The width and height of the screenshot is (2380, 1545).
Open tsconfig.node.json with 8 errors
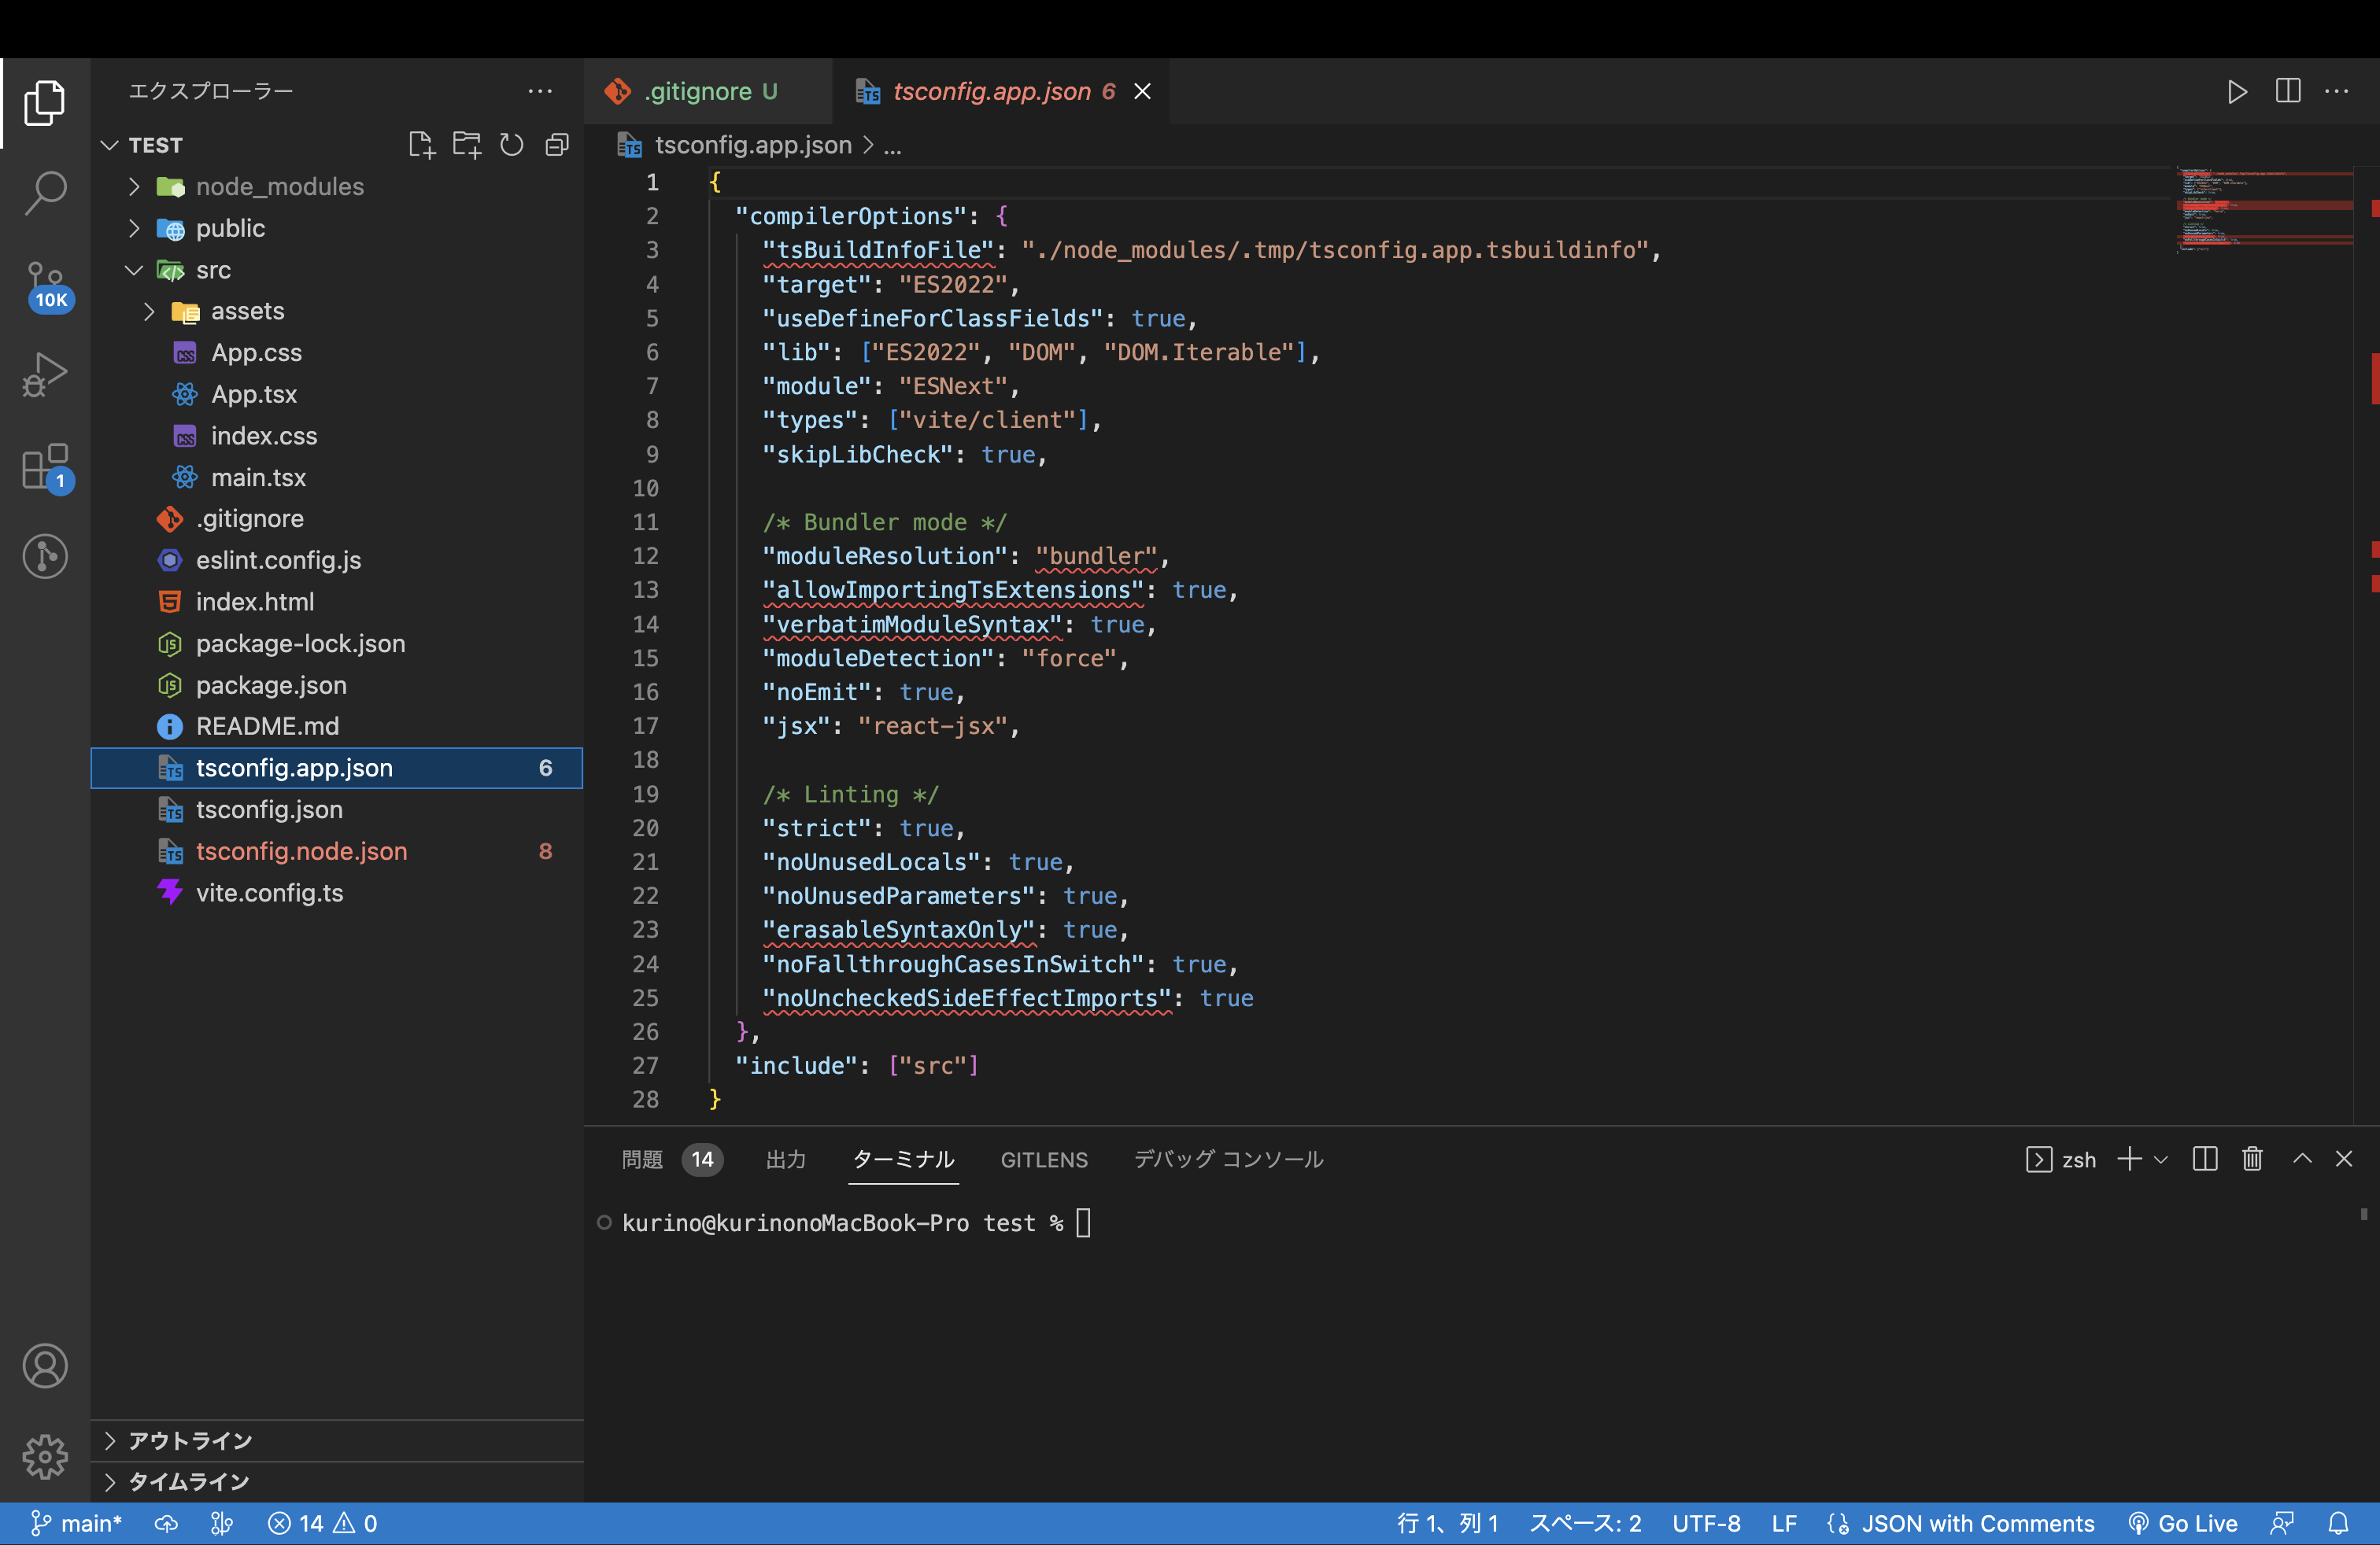pos(337,851)
